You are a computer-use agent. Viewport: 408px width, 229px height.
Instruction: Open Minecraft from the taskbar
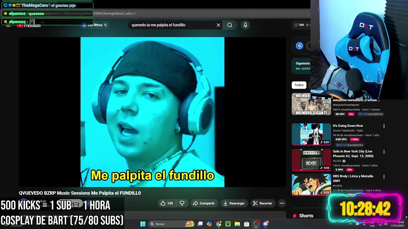[x=228, y=224]
